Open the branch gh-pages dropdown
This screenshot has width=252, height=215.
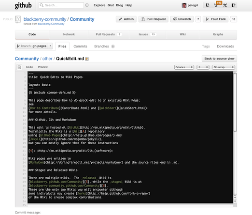click(x=34, y=46)
